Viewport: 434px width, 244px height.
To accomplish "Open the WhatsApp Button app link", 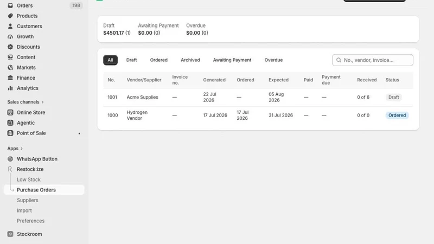I will 37,159.
